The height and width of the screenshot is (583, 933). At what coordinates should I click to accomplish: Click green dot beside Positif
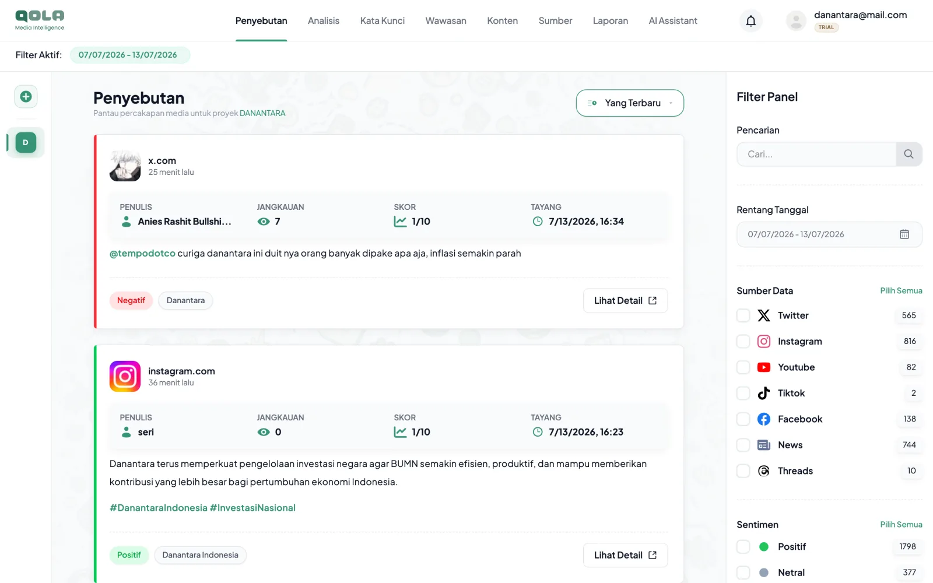pyautogui.click(x=764, y=547)
